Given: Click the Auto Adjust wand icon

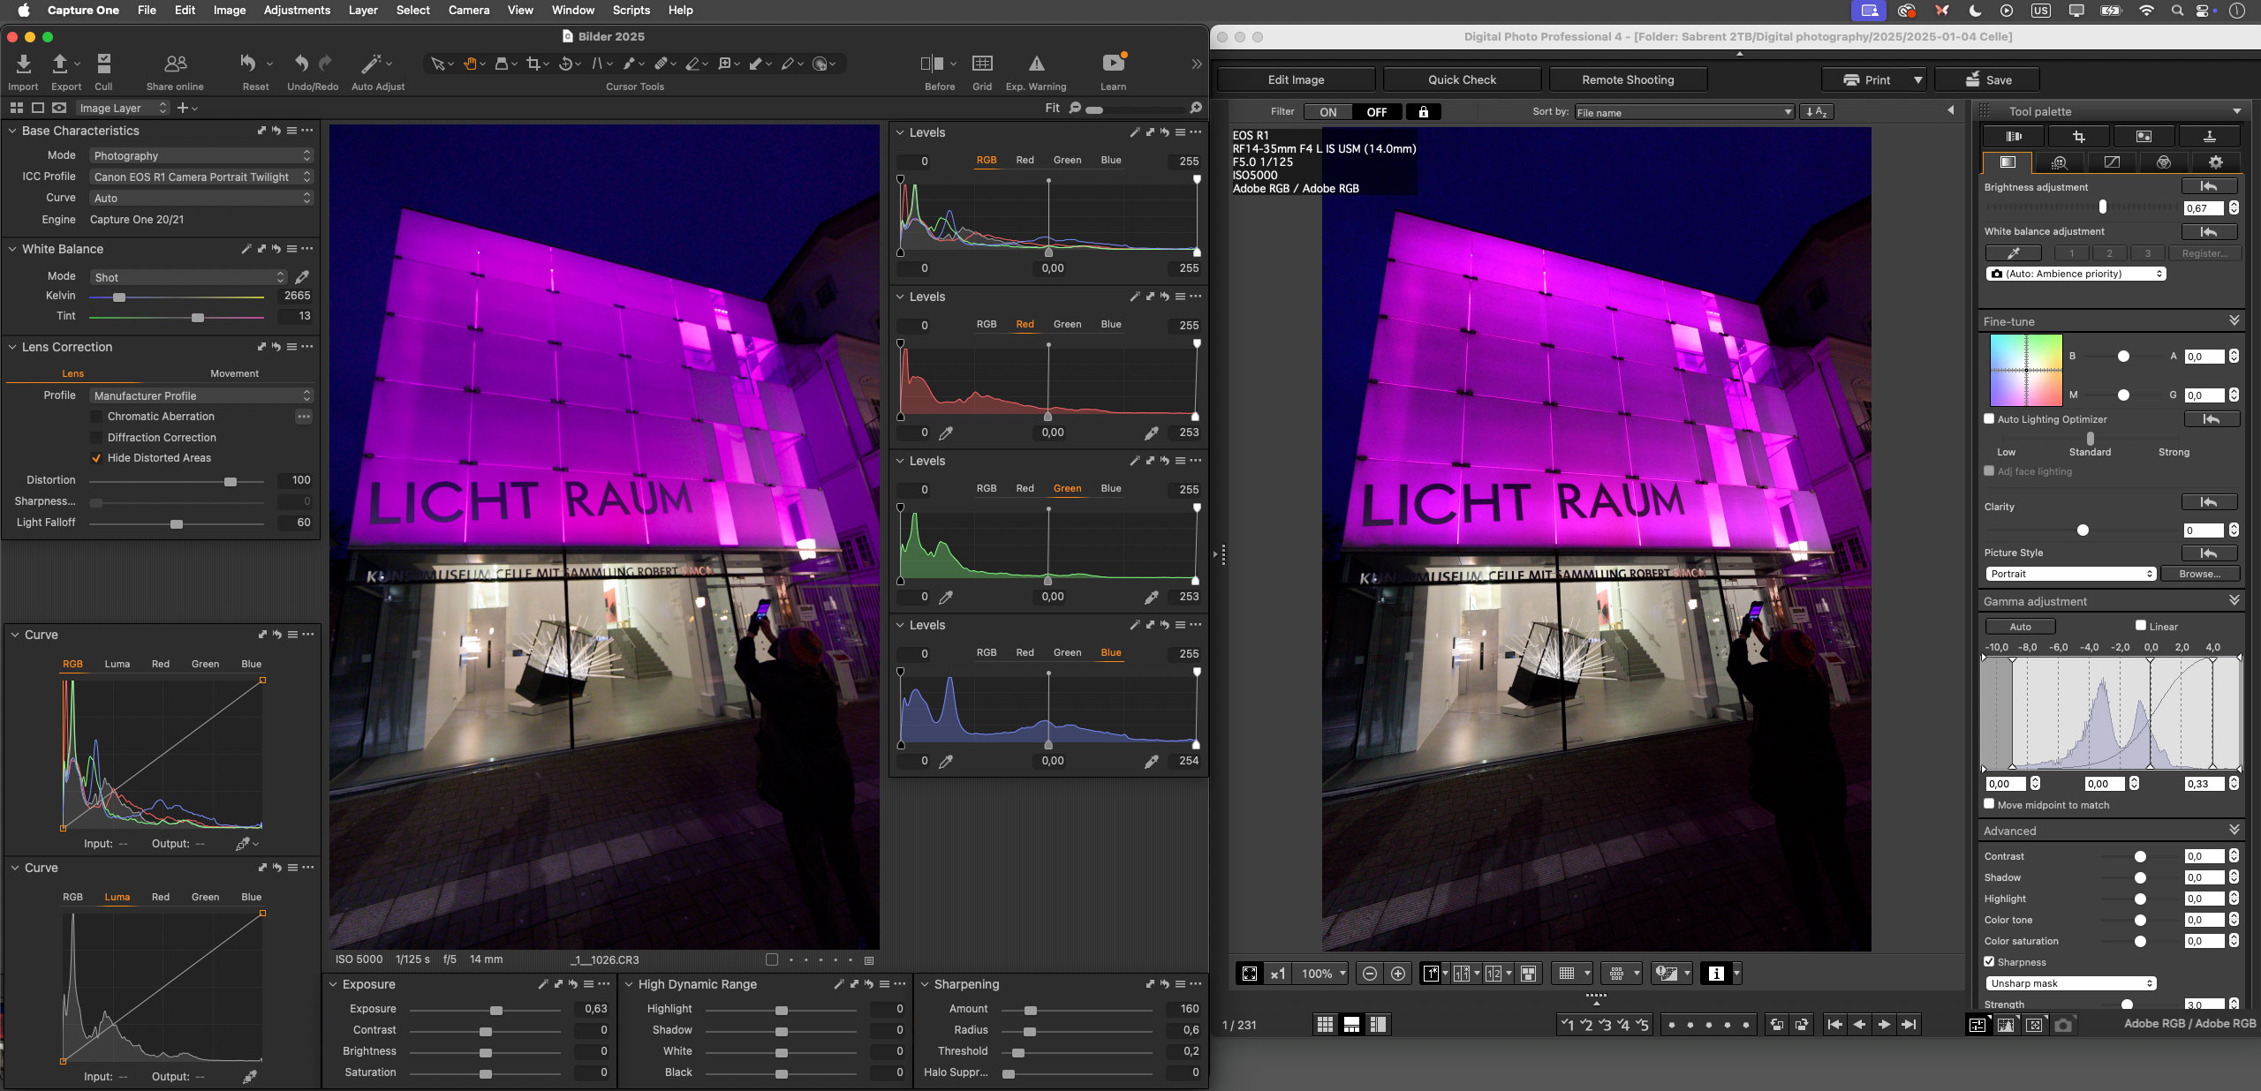Looking at the screenshot, I should (x=371, y=64).
